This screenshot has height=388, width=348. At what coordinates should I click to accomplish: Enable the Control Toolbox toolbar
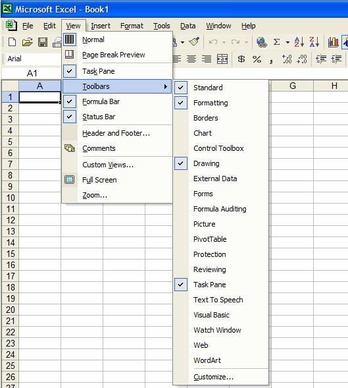221,148
